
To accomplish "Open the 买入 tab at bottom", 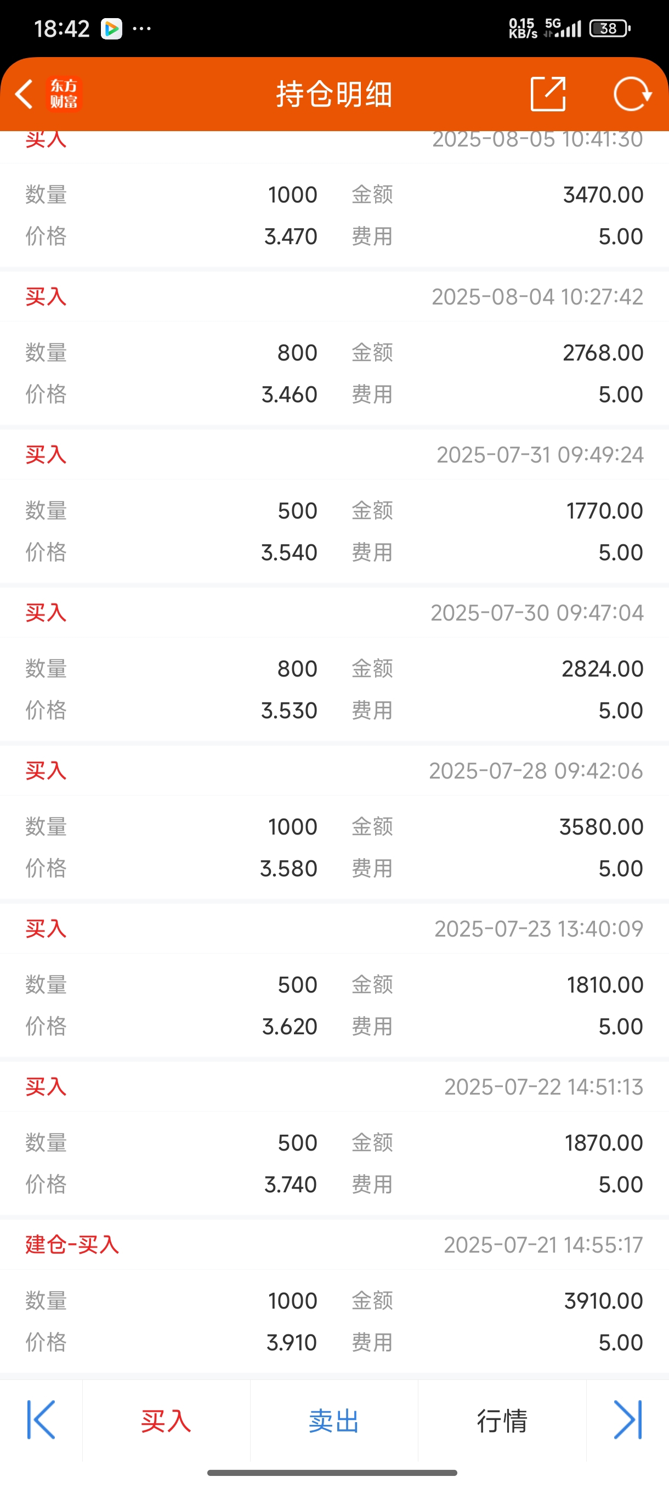I will [x=166, y=1421].
